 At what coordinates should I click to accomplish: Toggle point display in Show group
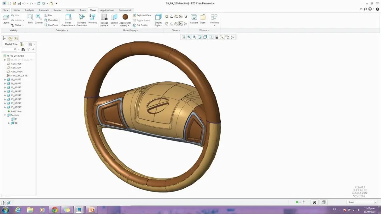[x=176, y=16]
